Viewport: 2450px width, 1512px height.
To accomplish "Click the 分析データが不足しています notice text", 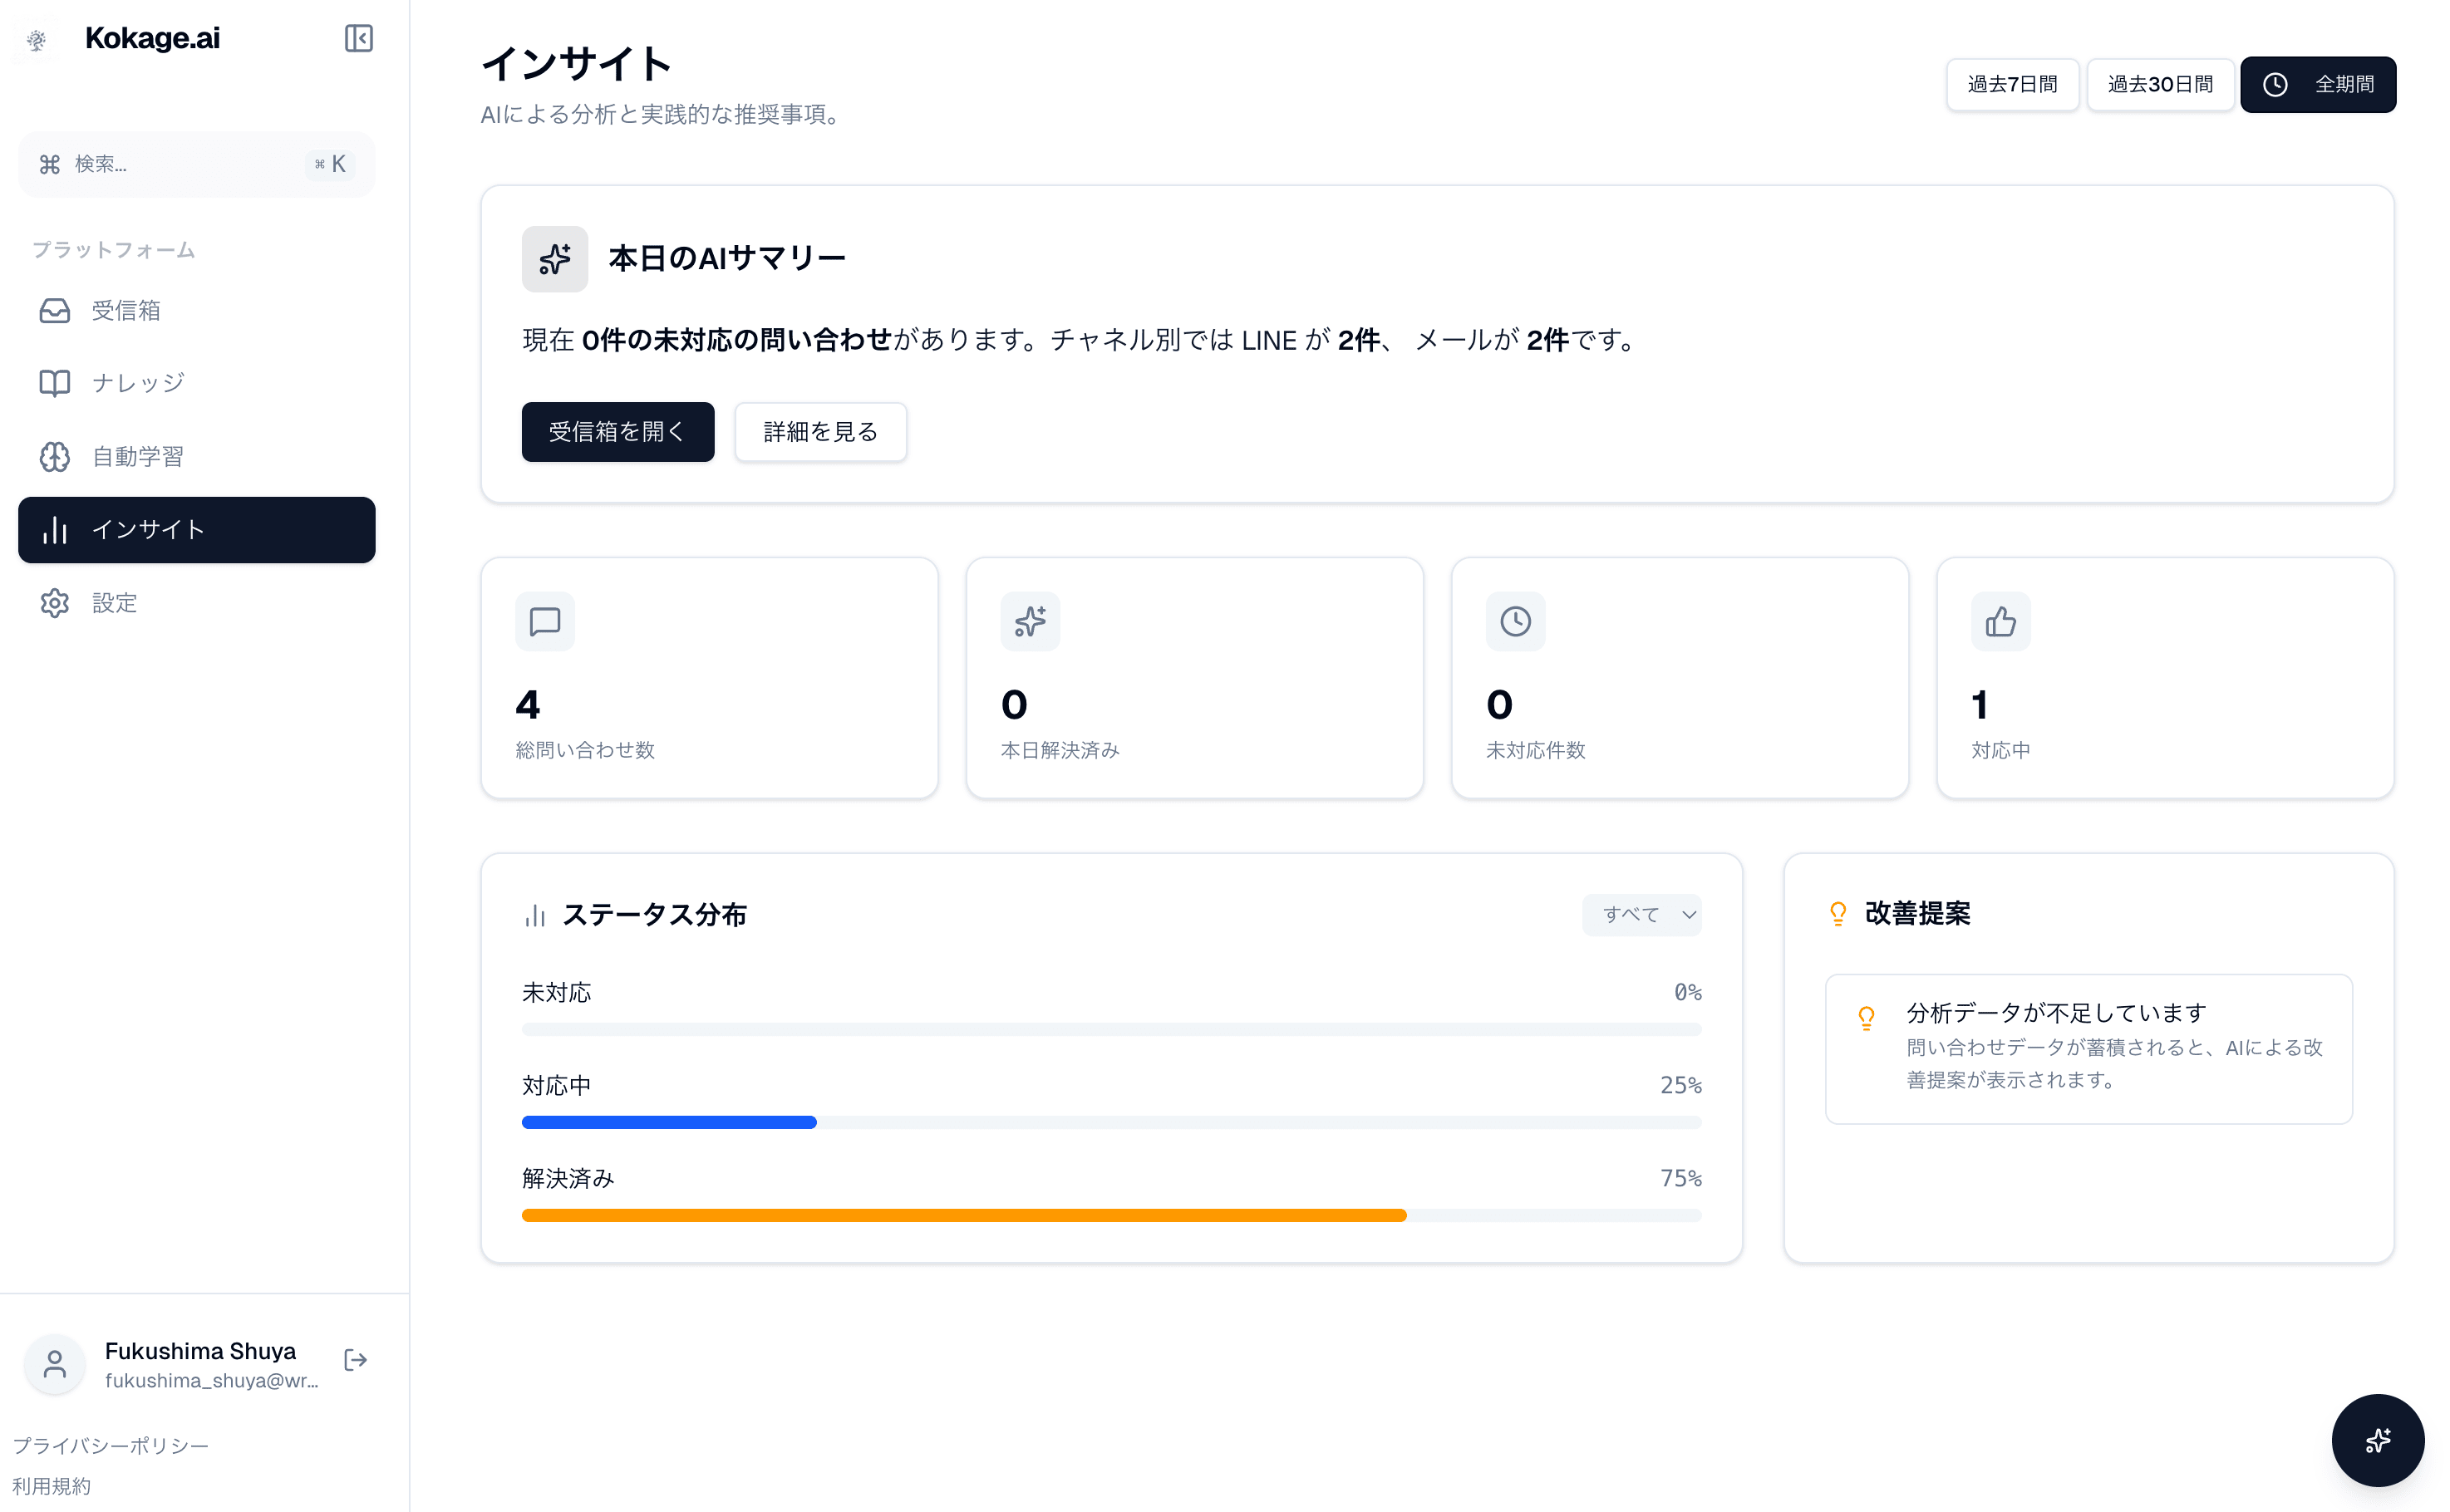I will tap(2055, 1013).
